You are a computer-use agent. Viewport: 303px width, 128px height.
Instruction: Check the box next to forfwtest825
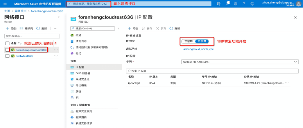point(7,56)
